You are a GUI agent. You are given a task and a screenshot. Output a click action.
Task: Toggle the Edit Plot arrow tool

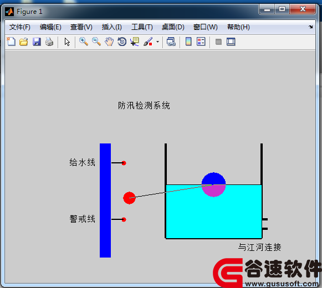(67, 42)
